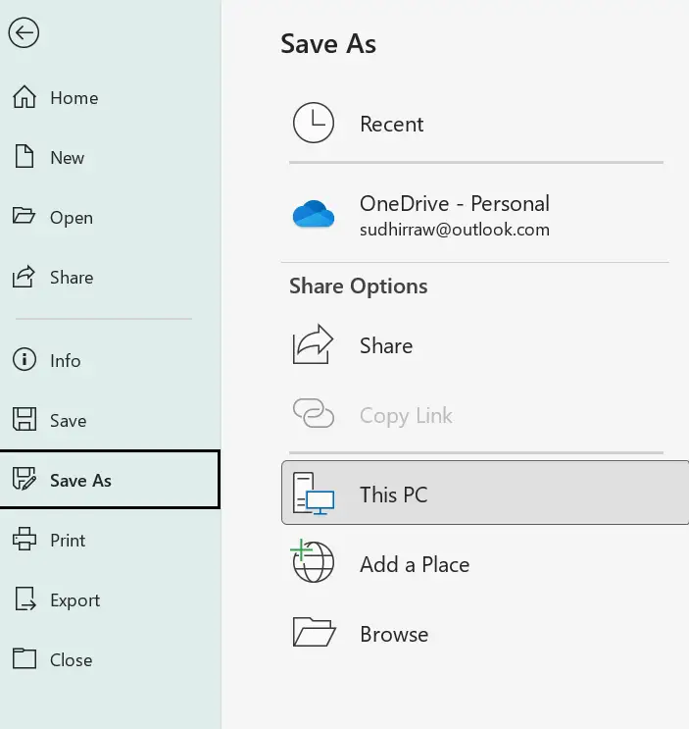Click the Add a Place globe icon

click(314, 564)
